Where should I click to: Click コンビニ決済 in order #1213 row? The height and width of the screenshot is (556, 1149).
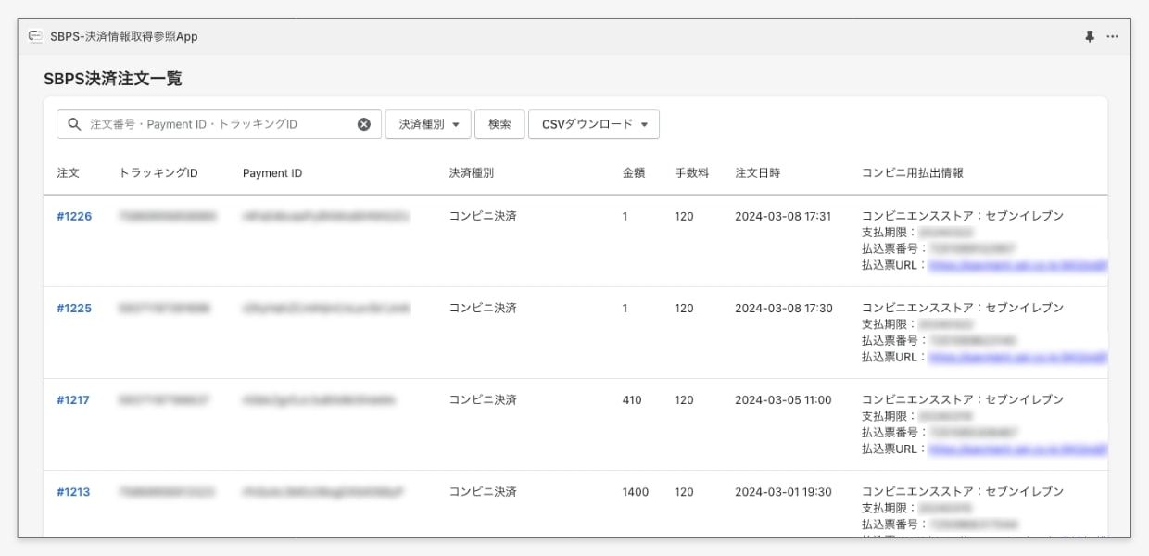[x=483, y=492]
